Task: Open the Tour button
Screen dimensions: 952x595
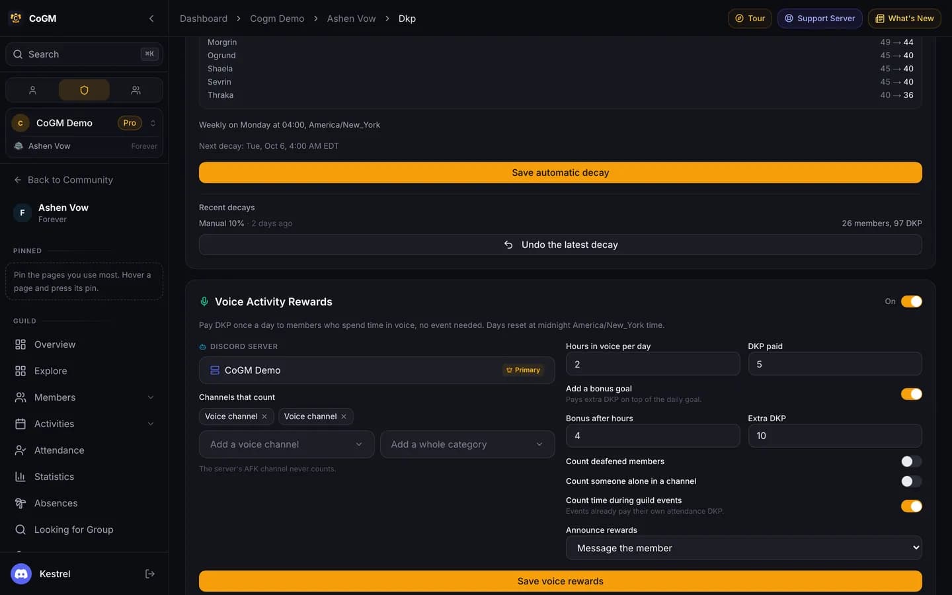Action: 750,19
